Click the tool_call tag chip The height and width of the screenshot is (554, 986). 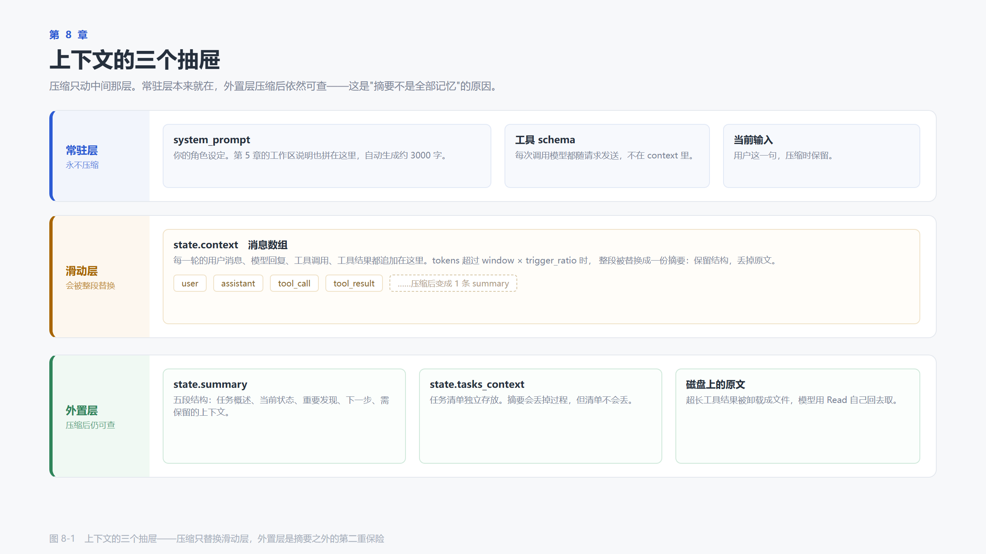[294, 283]
